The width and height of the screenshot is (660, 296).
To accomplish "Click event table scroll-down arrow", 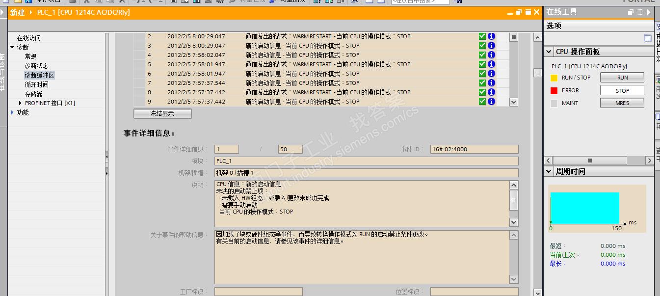I will (x=514, y=102).
